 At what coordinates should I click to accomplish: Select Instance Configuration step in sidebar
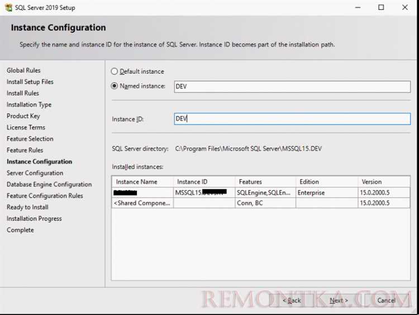[39, 161]
